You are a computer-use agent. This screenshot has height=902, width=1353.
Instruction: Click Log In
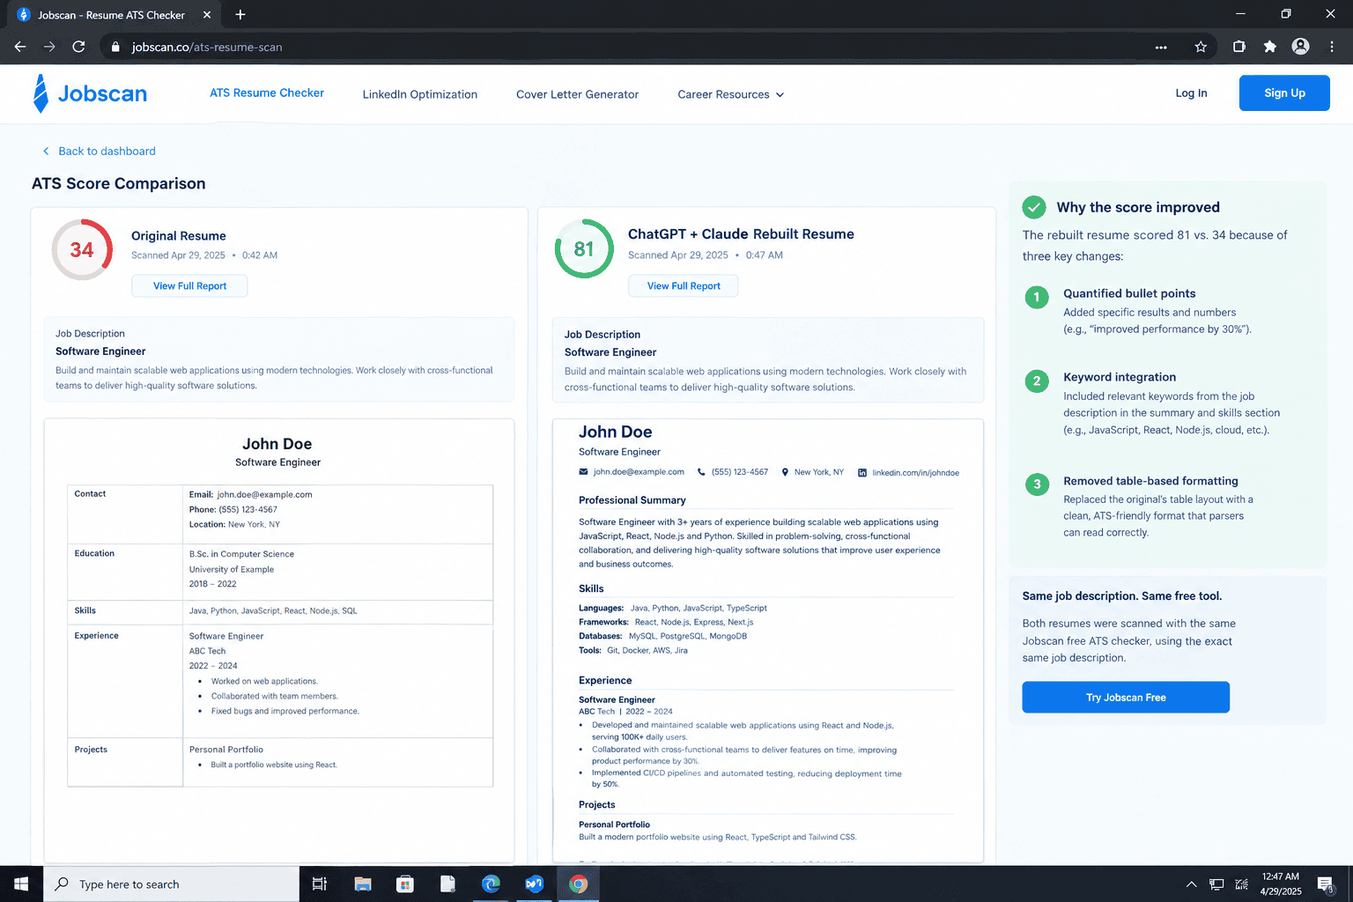(1191, 93)
